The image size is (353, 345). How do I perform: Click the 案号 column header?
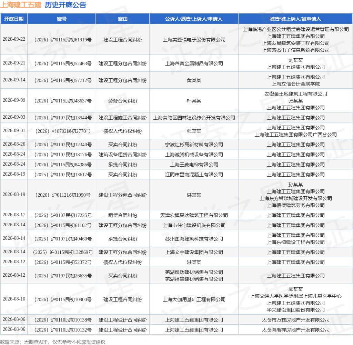(62, 19)
